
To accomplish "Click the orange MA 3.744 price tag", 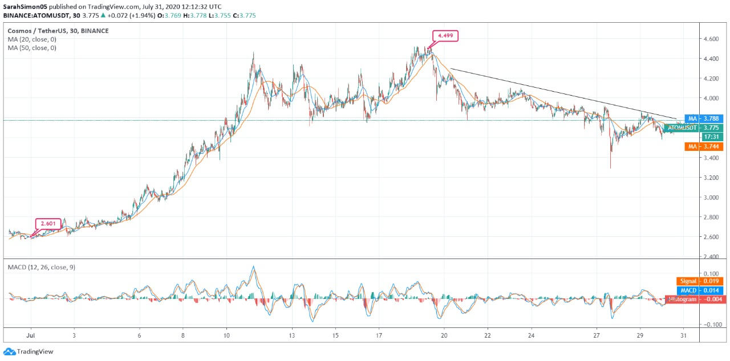I will point(704,146).
